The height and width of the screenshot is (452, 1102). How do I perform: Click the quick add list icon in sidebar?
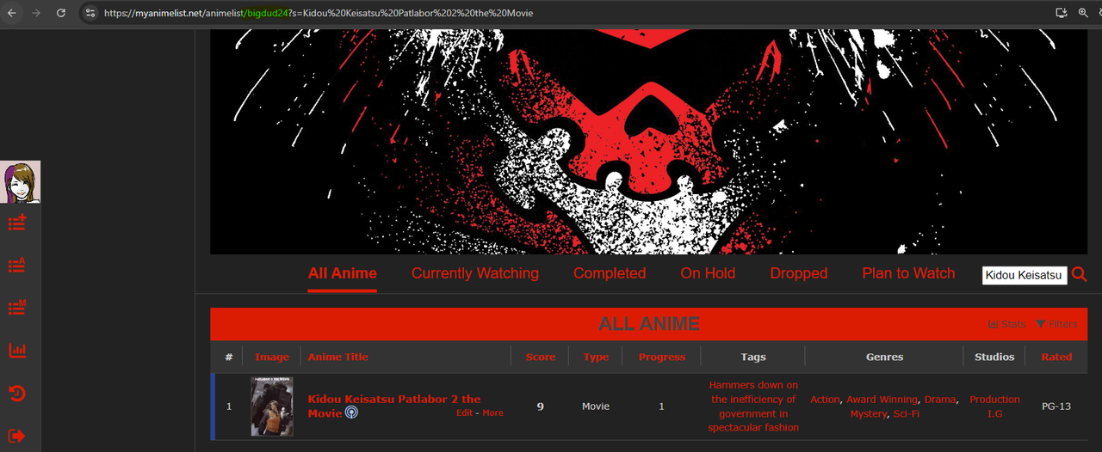[17, 223]
